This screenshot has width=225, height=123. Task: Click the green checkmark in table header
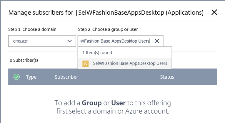pos(17,77)
